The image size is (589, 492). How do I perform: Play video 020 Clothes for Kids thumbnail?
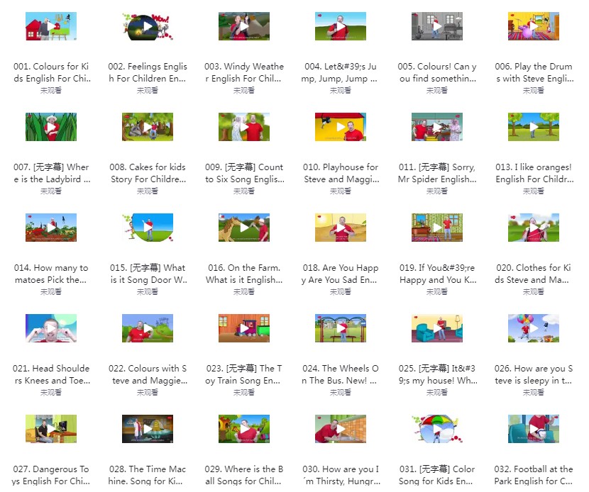pyautogui.click(x=534, y=228)
